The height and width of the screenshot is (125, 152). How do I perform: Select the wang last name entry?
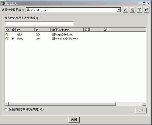pyautogui.click(x=20, y=39)
